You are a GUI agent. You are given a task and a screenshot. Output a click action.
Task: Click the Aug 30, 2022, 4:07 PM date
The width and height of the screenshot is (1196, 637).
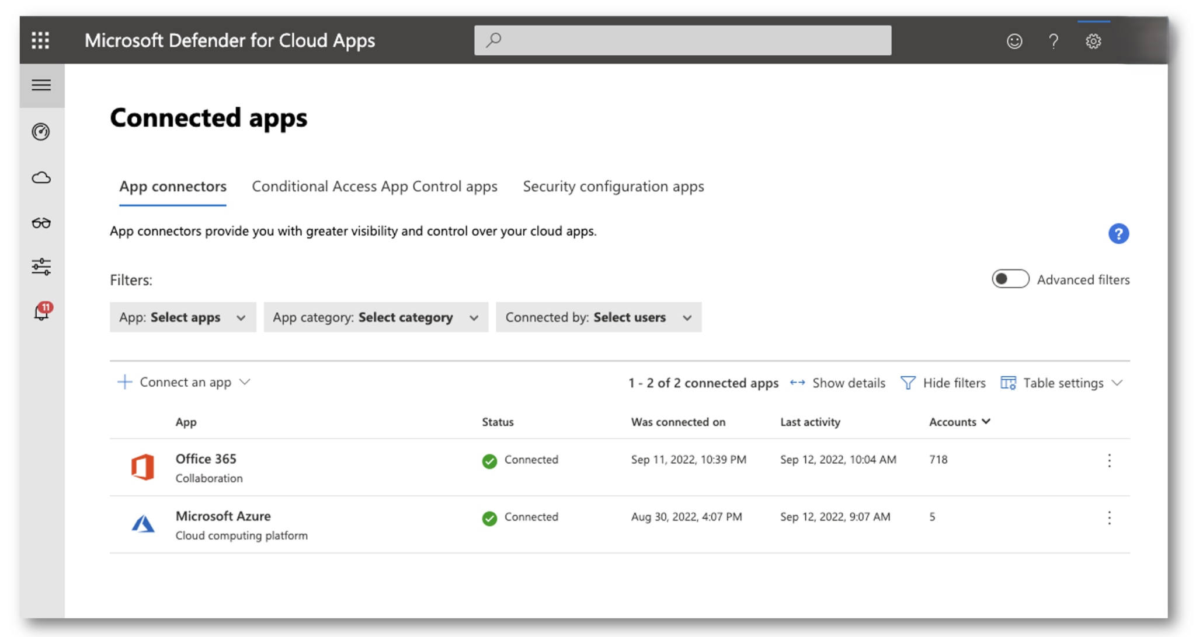pyautogui.click(x=686, y=517)
